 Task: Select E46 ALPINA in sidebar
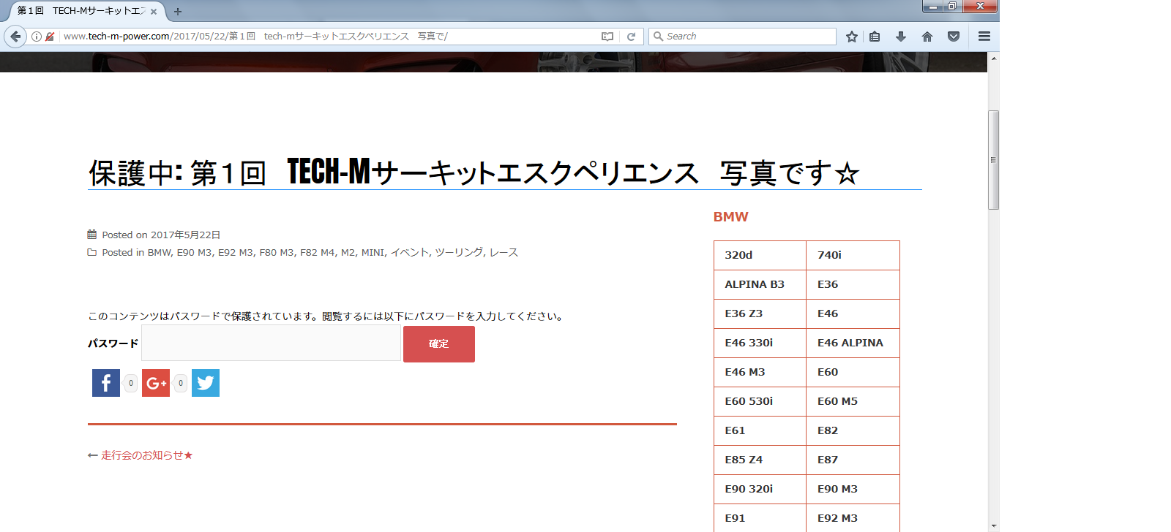[850, 343]
